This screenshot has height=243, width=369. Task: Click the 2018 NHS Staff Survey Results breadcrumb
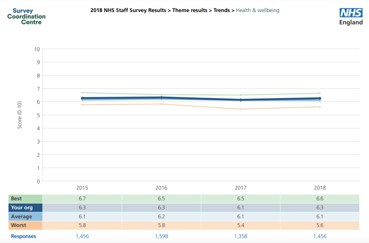point(128,10)
